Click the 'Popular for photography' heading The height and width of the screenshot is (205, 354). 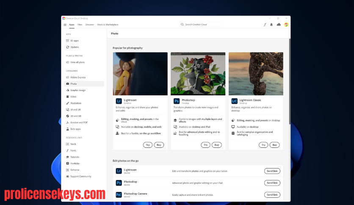click(127, 48)
